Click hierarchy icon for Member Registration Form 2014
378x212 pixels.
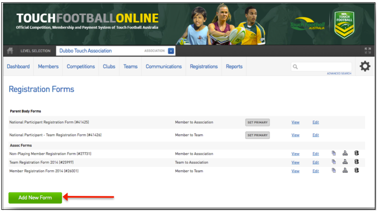coord(345,170)
